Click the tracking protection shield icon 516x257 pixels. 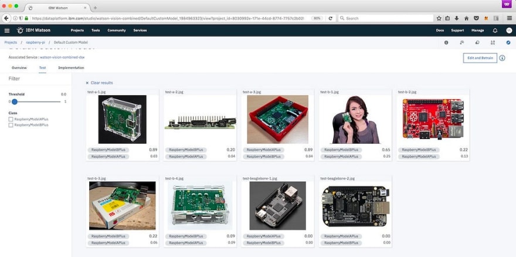click(21, 18)
